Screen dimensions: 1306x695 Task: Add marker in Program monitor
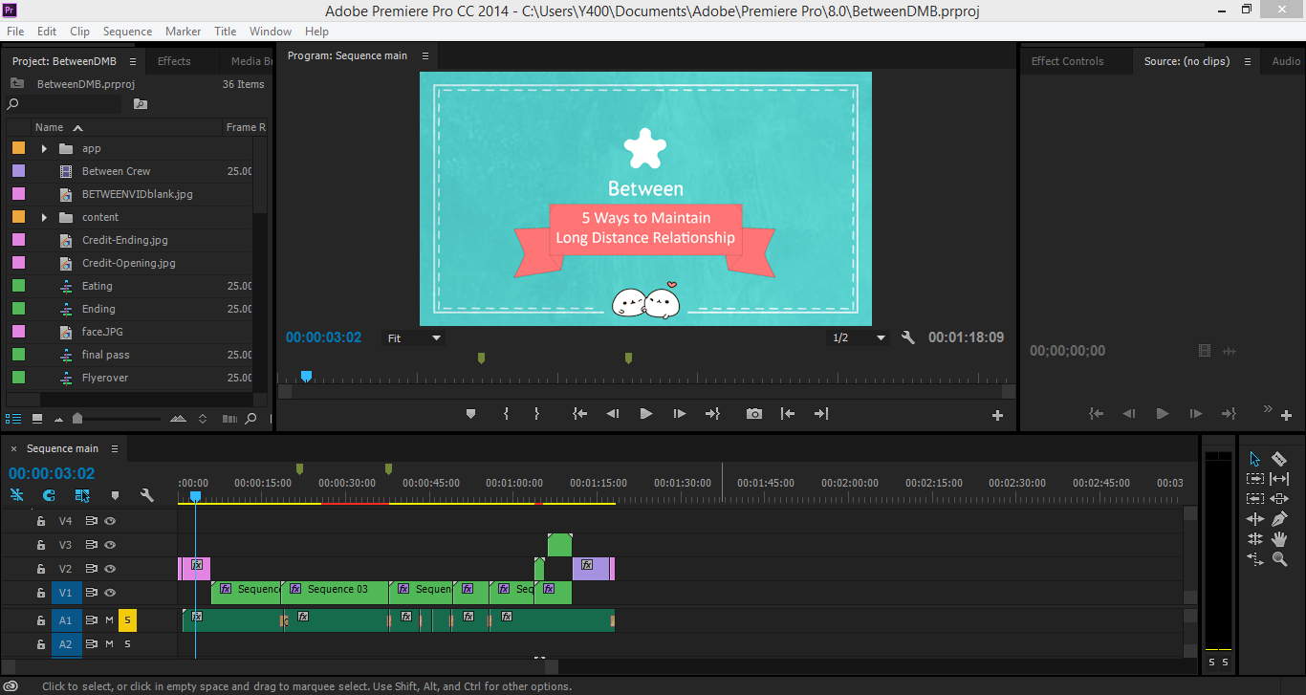pos(470,414)
